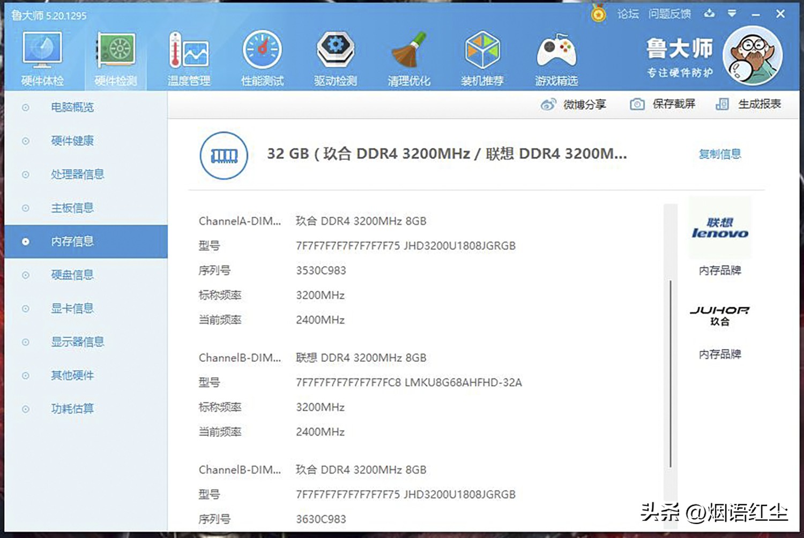Open 问题反馈 feedback
Image resolution: width=804 pixels, height=538 pixels.
(670, 13)
